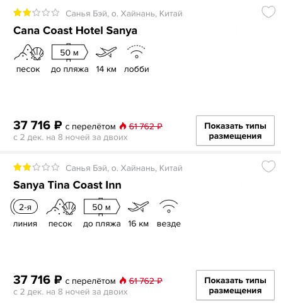This screenshot has height=304, width=281.
Task: Show accommodation types for Sanya Tina Coast
Action: pos(235,285)
